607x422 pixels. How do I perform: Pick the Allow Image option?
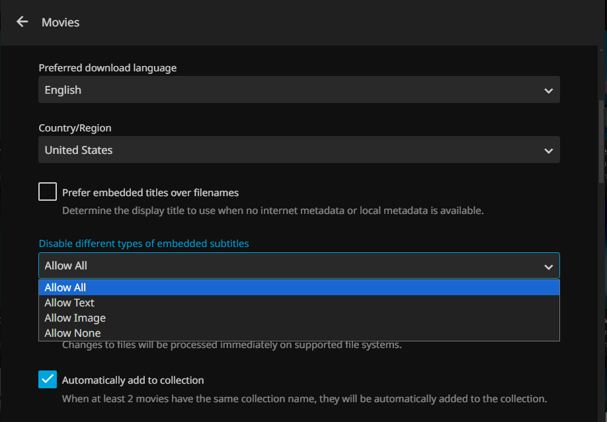pos(75,318)
